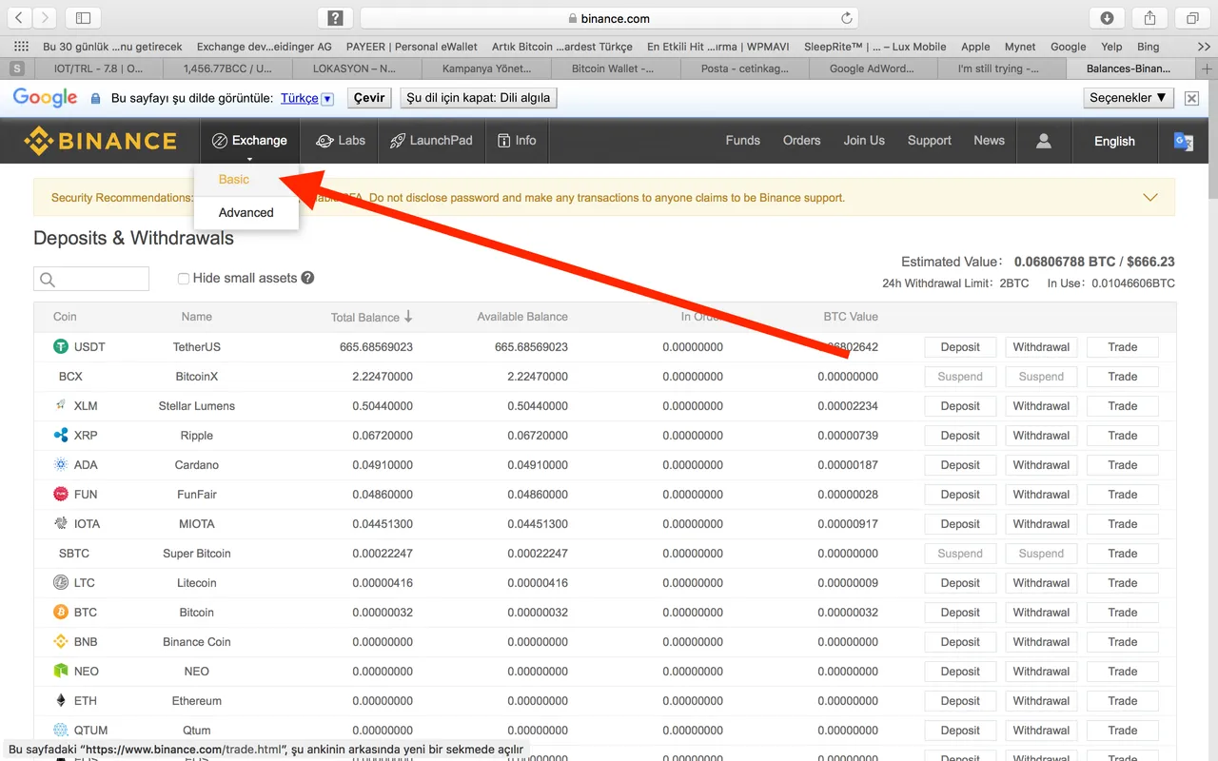Select Advanced exchange option

246,213
